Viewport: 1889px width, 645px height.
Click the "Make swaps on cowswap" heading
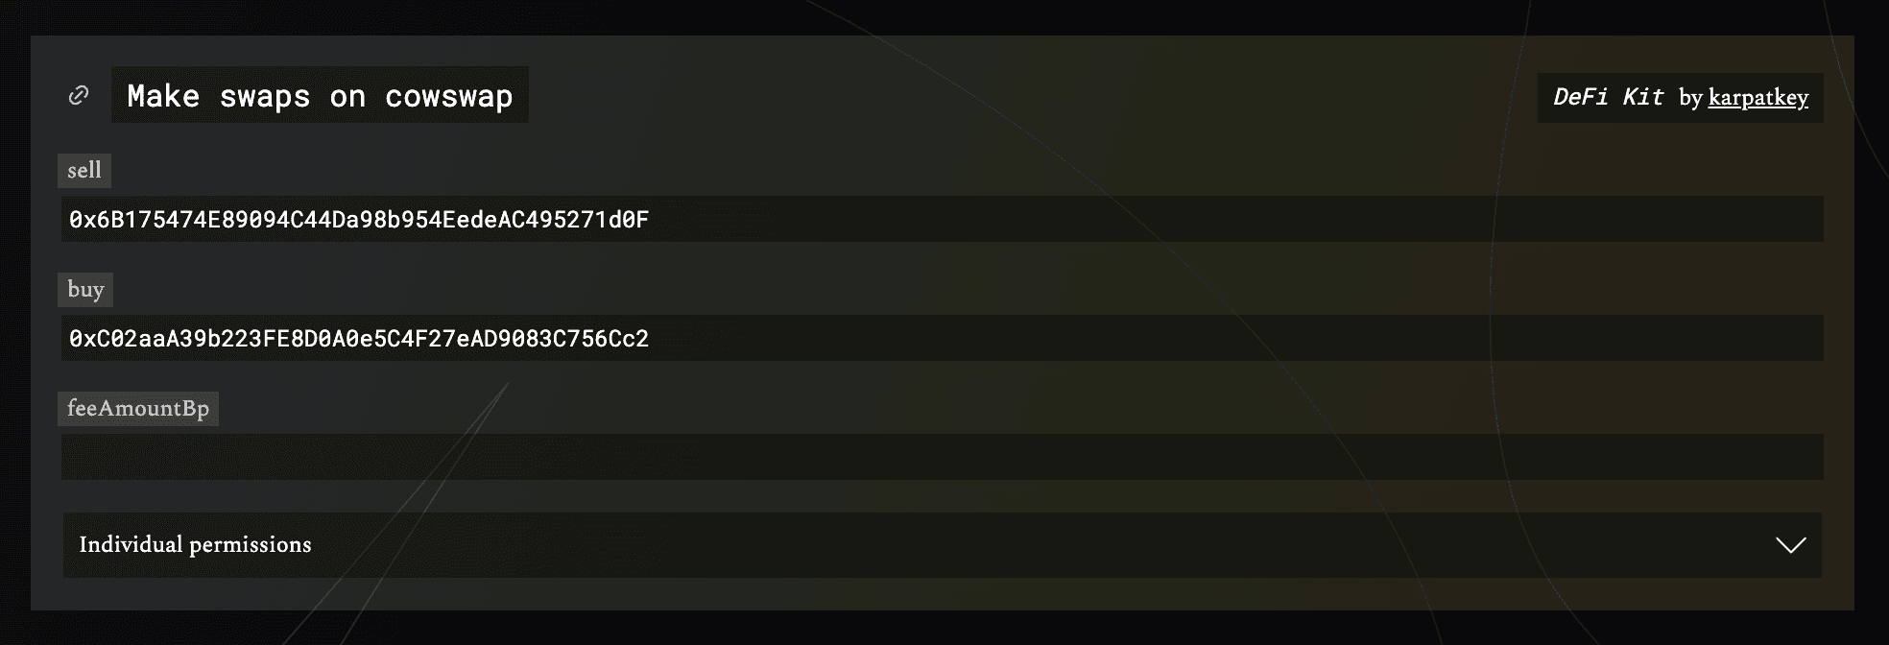[320, 96]
